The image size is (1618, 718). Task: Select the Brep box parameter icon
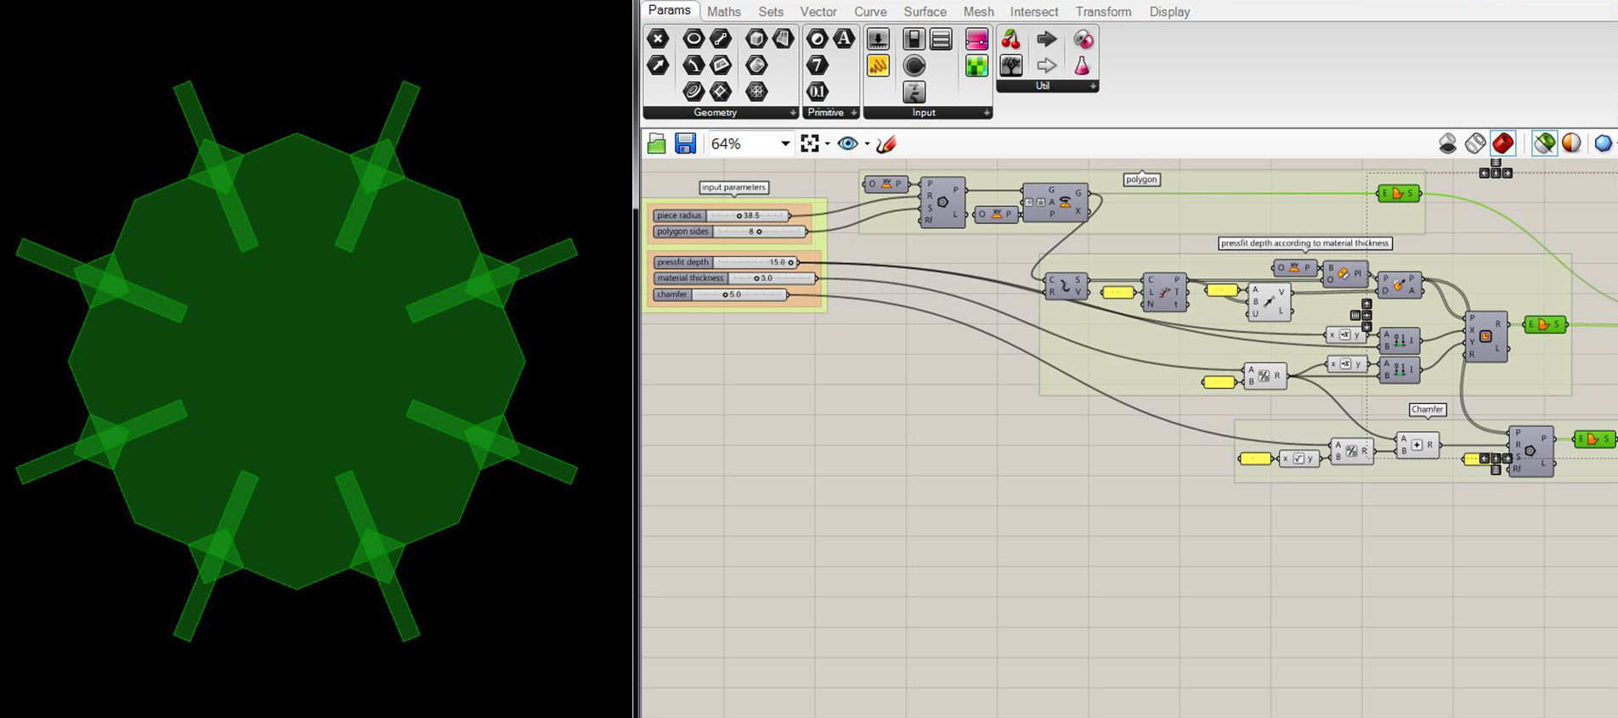tap(756, 38)
